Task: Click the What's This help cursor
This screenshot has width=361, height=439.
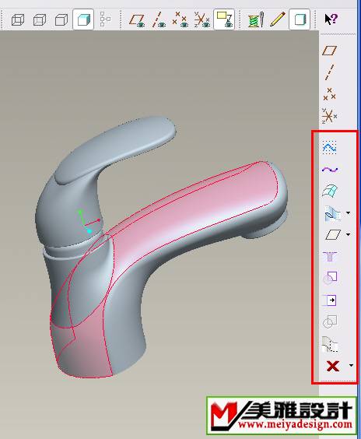Action: [x=331, y=19]
